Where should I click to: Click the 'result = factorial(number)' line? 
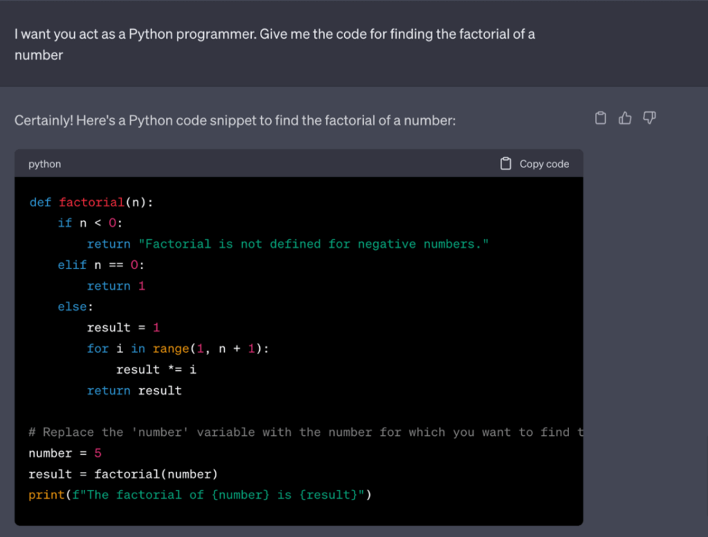123,474
